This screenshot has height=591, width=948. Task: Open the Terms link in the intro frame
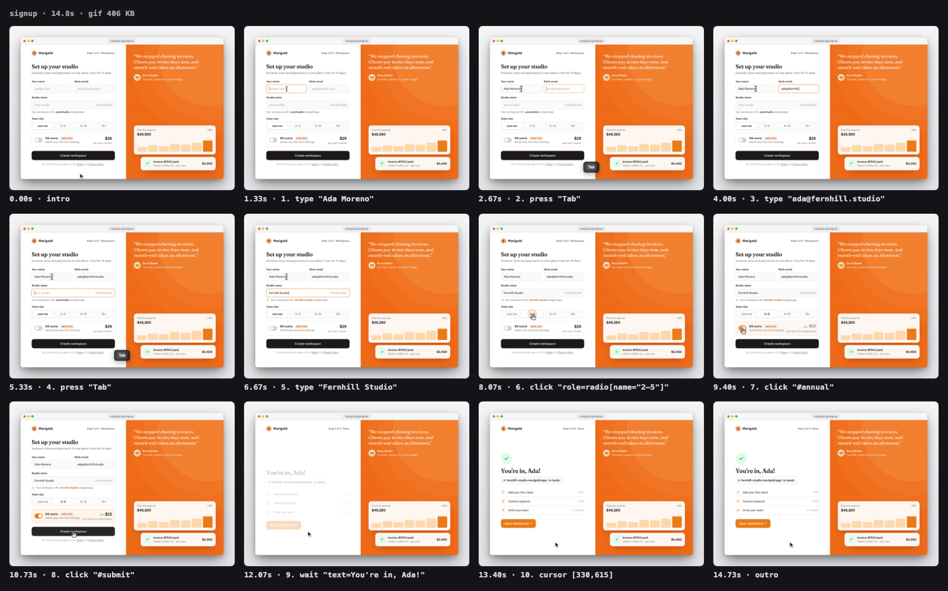coord(80,165)
